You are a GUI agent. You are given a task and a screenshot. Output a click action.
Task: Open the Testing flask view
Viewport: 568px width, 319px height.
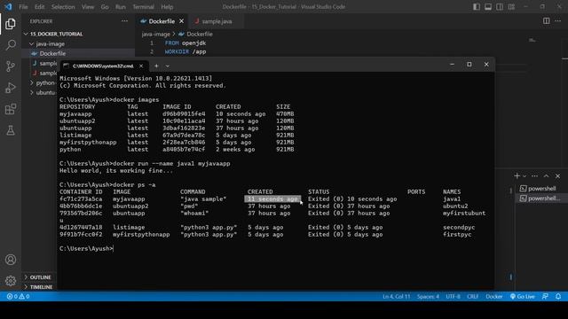tap(11, 130)
